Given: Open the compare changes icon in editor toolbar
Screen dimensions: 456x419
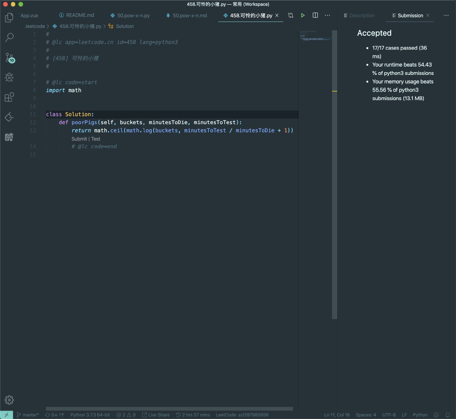Looking at the screenshot, I should pos(291,16).
